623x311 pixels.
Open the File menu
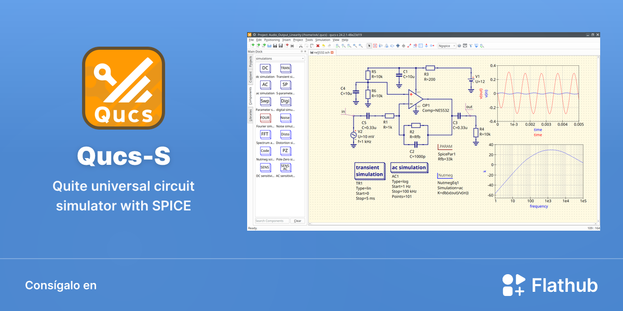251,40
